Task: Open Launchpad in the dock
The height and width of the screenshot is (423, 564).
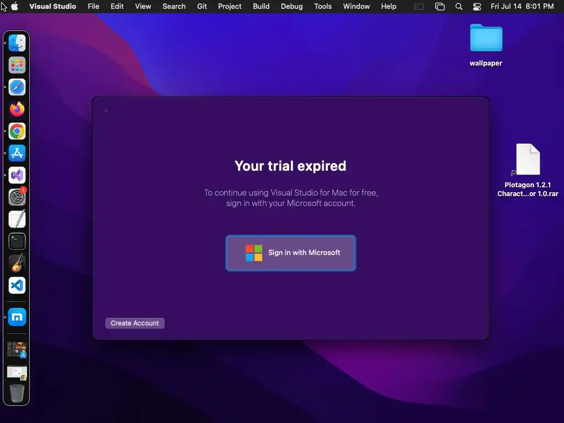Action: pyautogui.click(x=17, y=65)
